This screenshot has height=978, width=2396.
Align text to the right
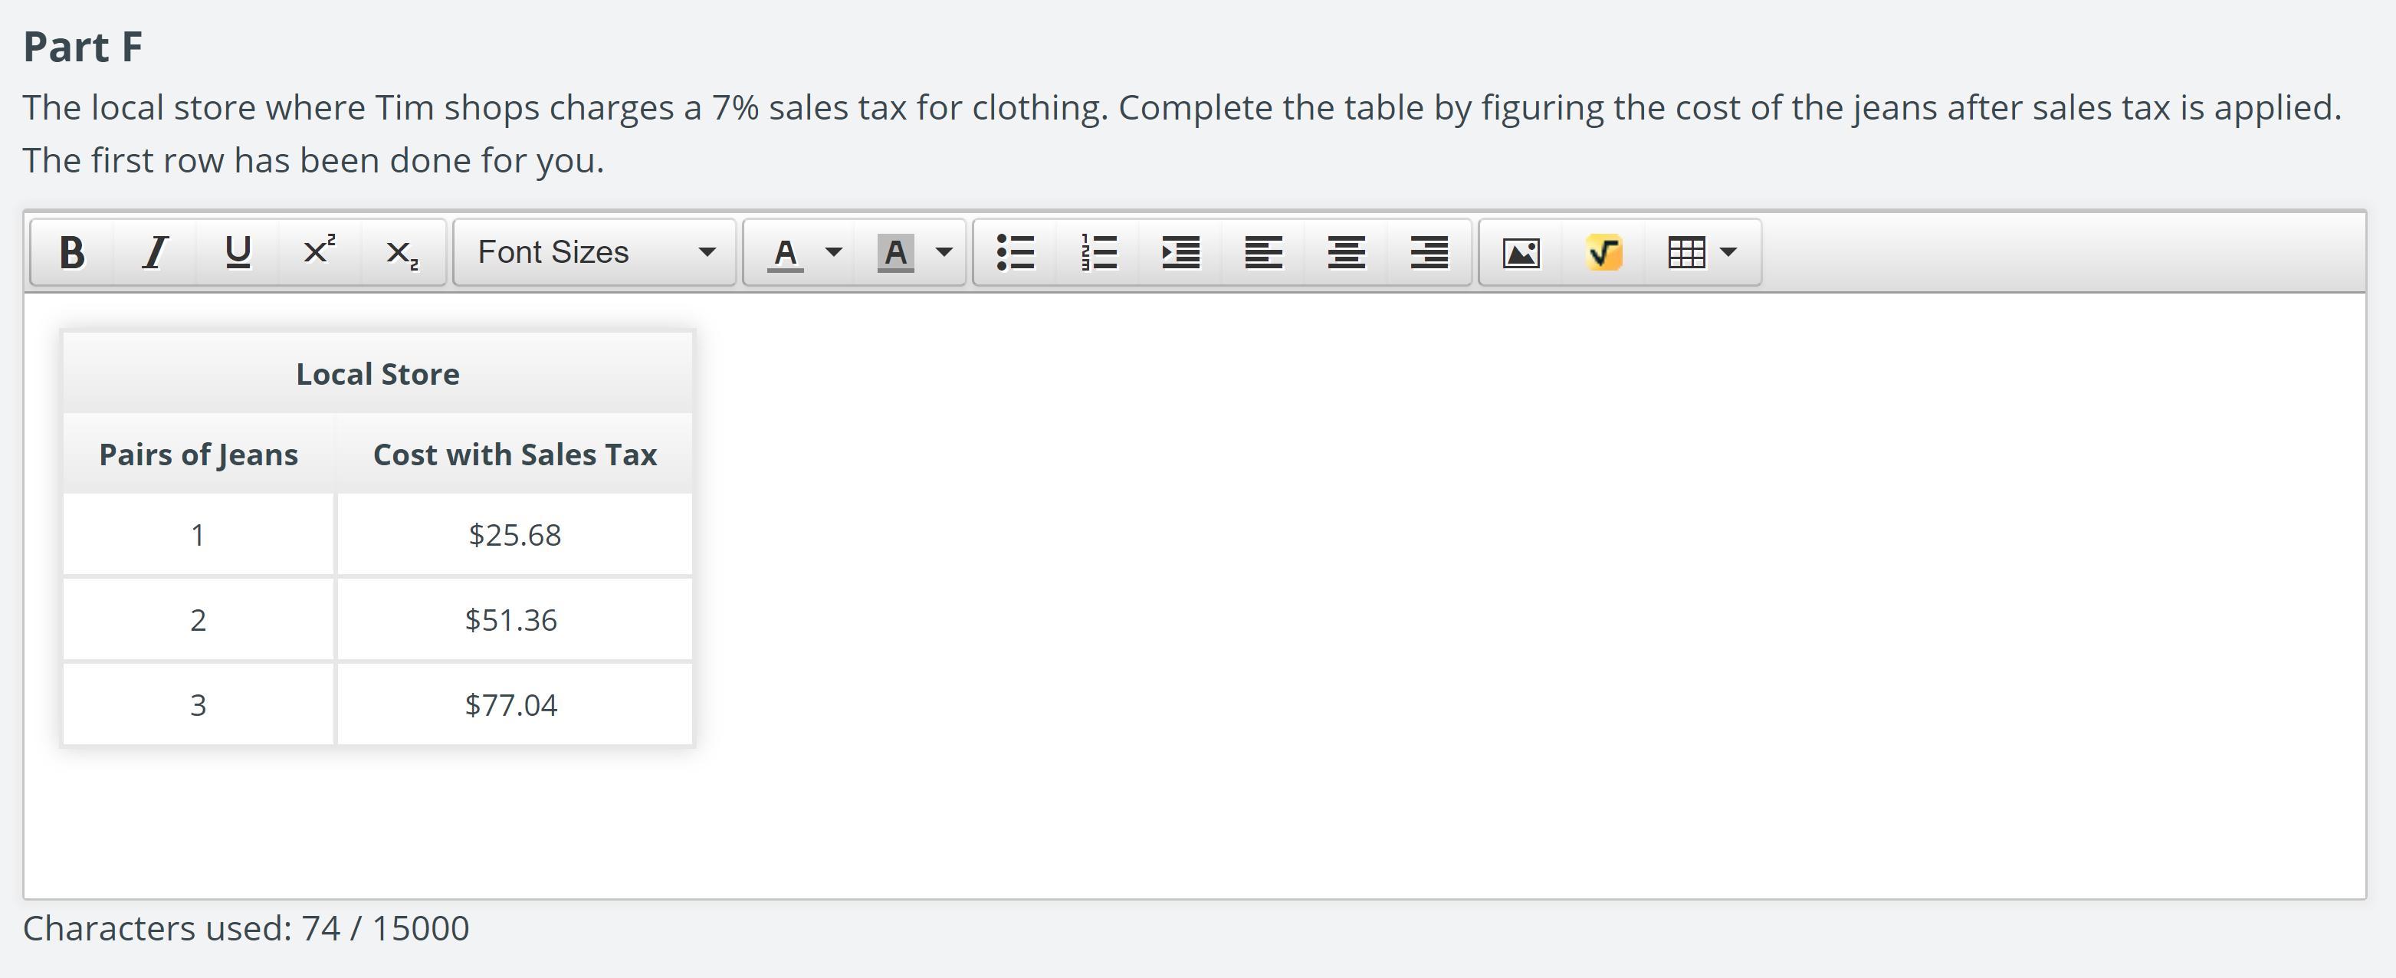[x=1429, y=252]
